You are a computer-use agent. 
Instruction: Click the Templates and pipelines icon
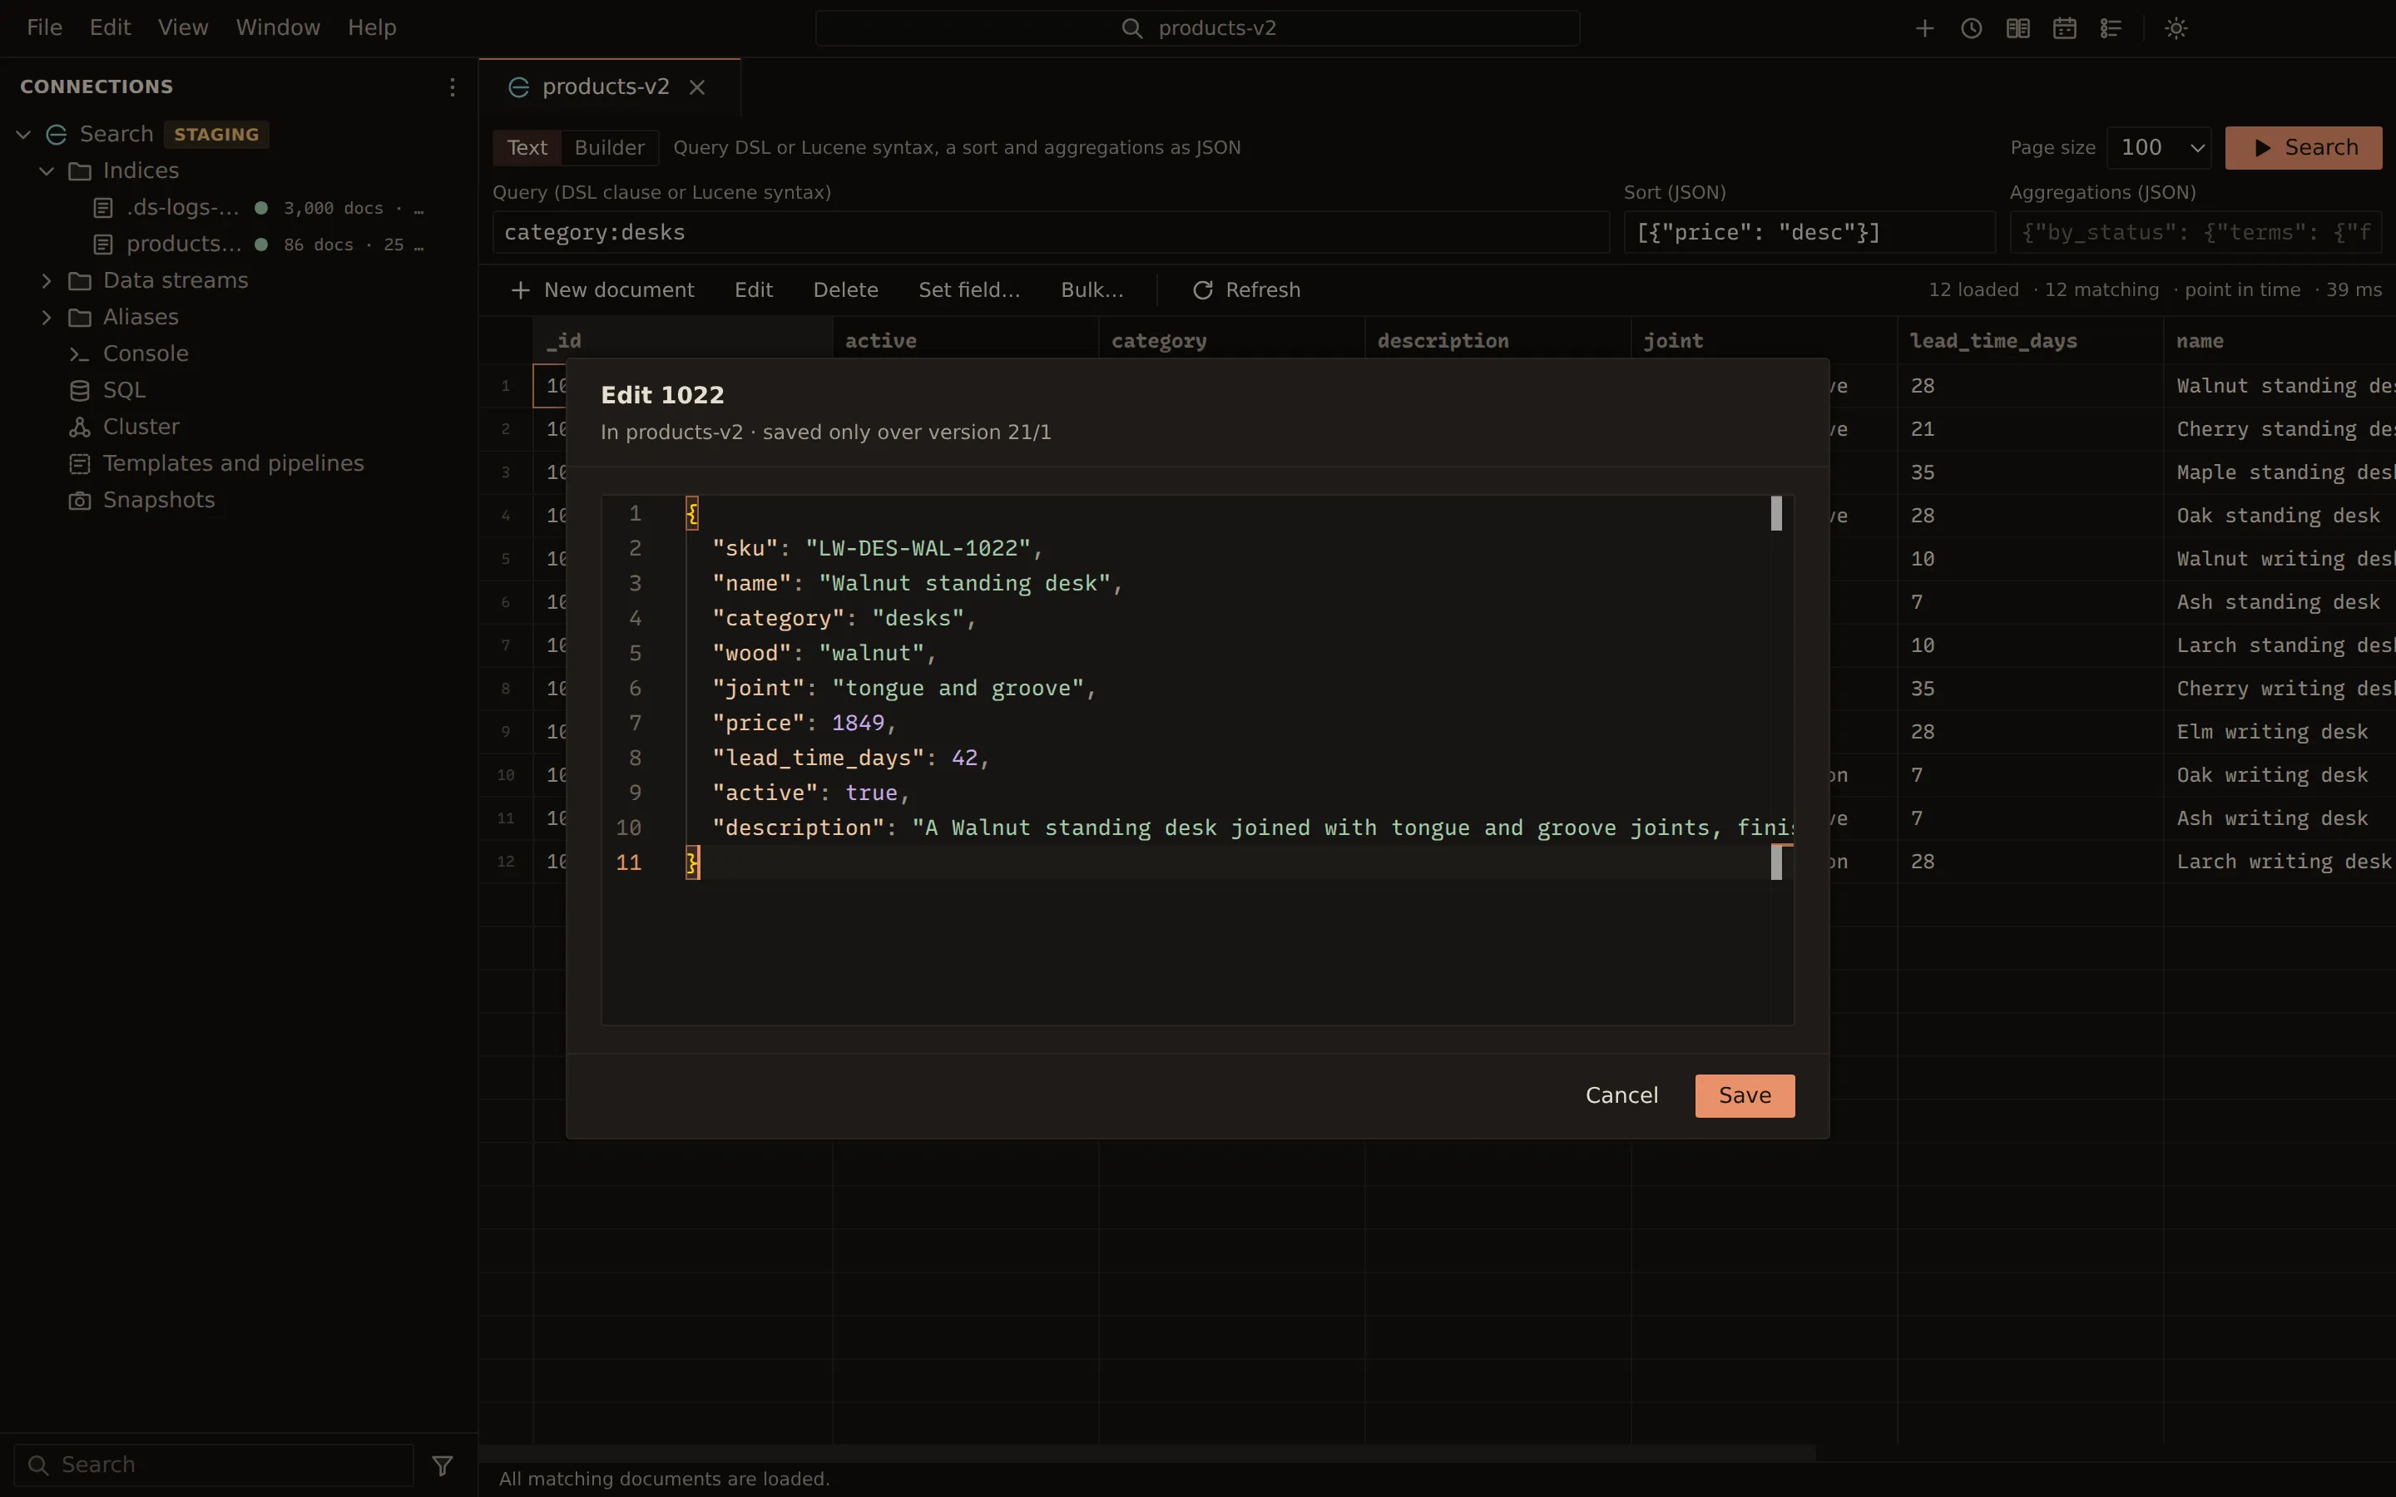pyautogui.click(x=80, y=464)
